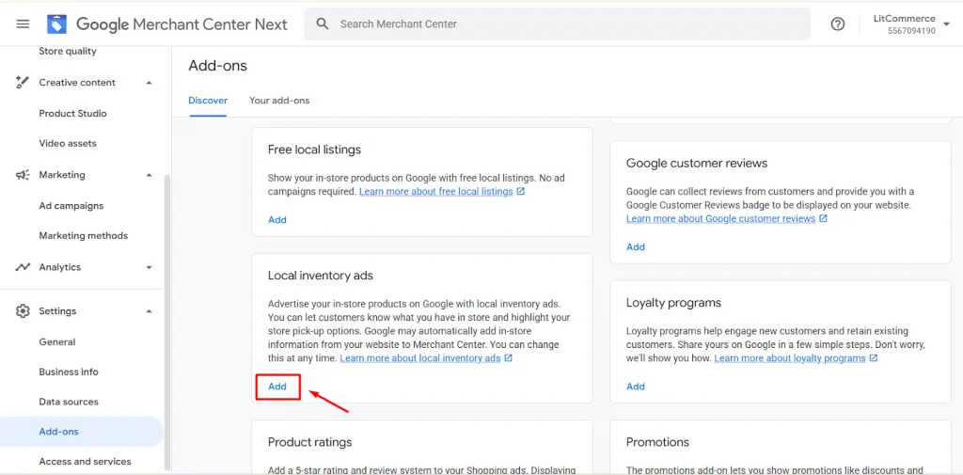Collapse the Settings section

point(149,311)
